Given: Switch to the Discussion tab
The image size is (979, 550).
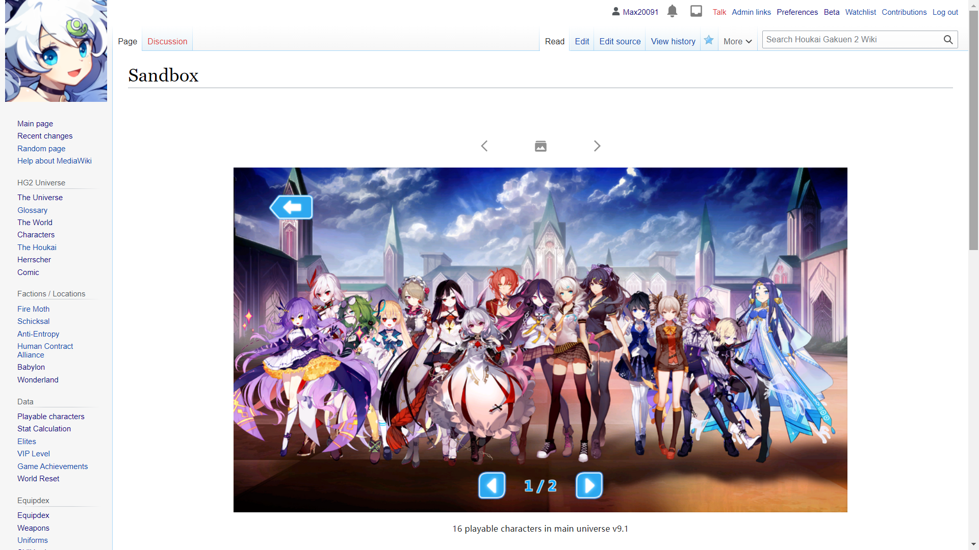Looking at the screenshot, I should coord(167,42).
